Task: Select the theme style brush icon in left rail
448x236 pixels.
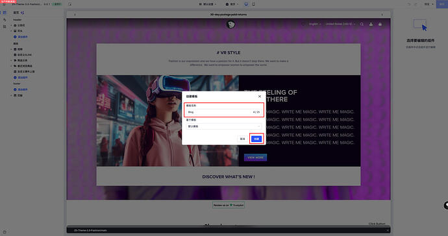Action: [x=5, y=19]
